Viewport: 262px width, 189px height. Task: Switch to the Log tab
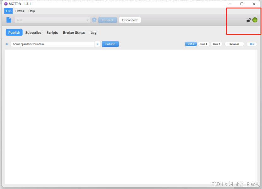pos(93,32)
